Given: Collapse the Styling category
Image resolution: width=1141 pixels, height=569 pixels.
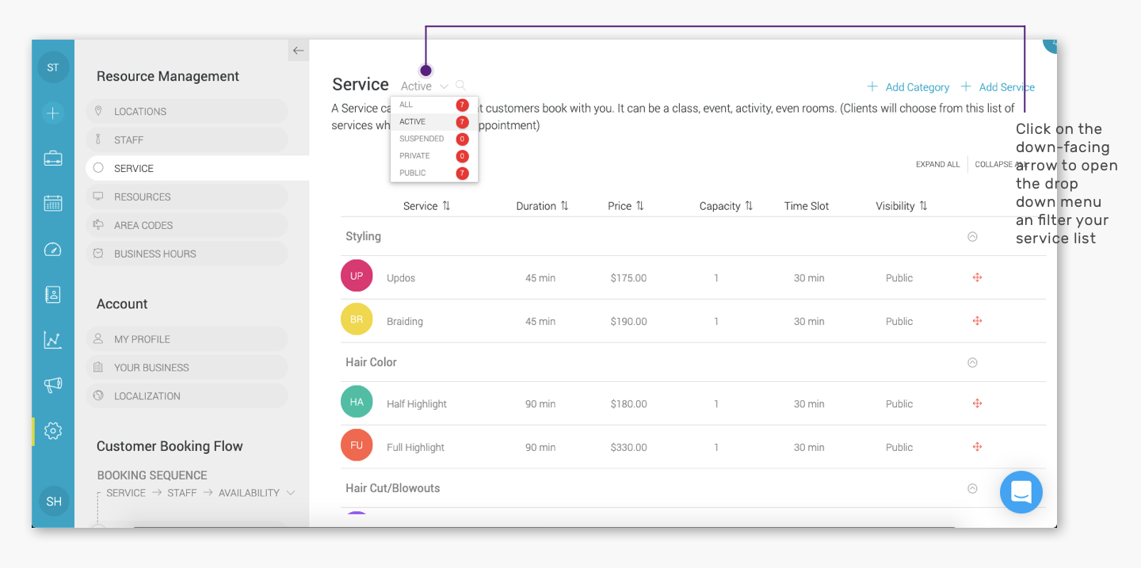Looking at the screenshot, I should [972, 236].
